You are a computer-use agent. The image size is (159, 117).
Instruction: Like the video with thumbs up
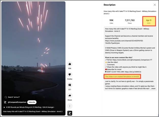click(70, 64)
